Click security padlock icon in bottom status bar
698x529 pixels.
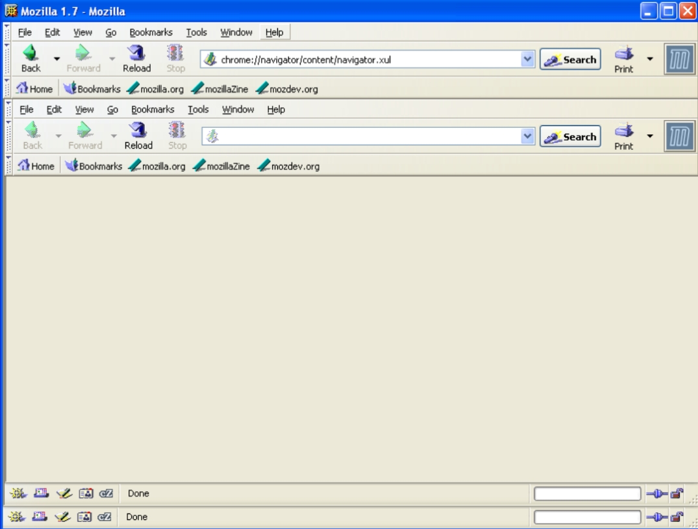677,517
